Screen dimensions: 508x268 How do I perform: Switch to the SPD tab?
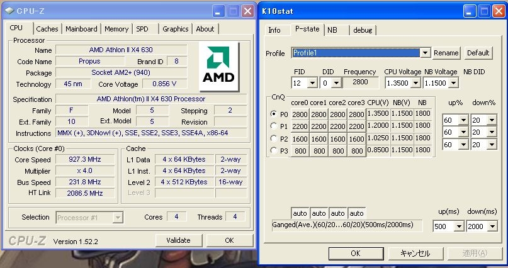142,29
